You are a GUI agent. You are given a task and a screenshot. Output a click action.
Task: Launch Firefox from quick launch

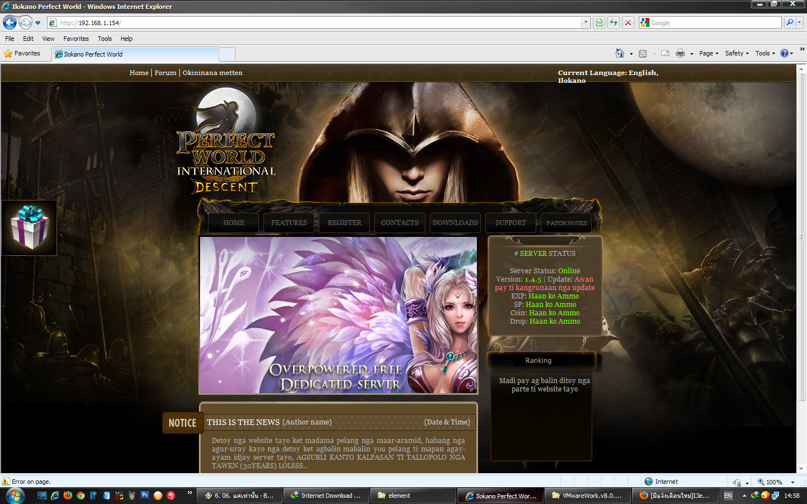(68, 496)
